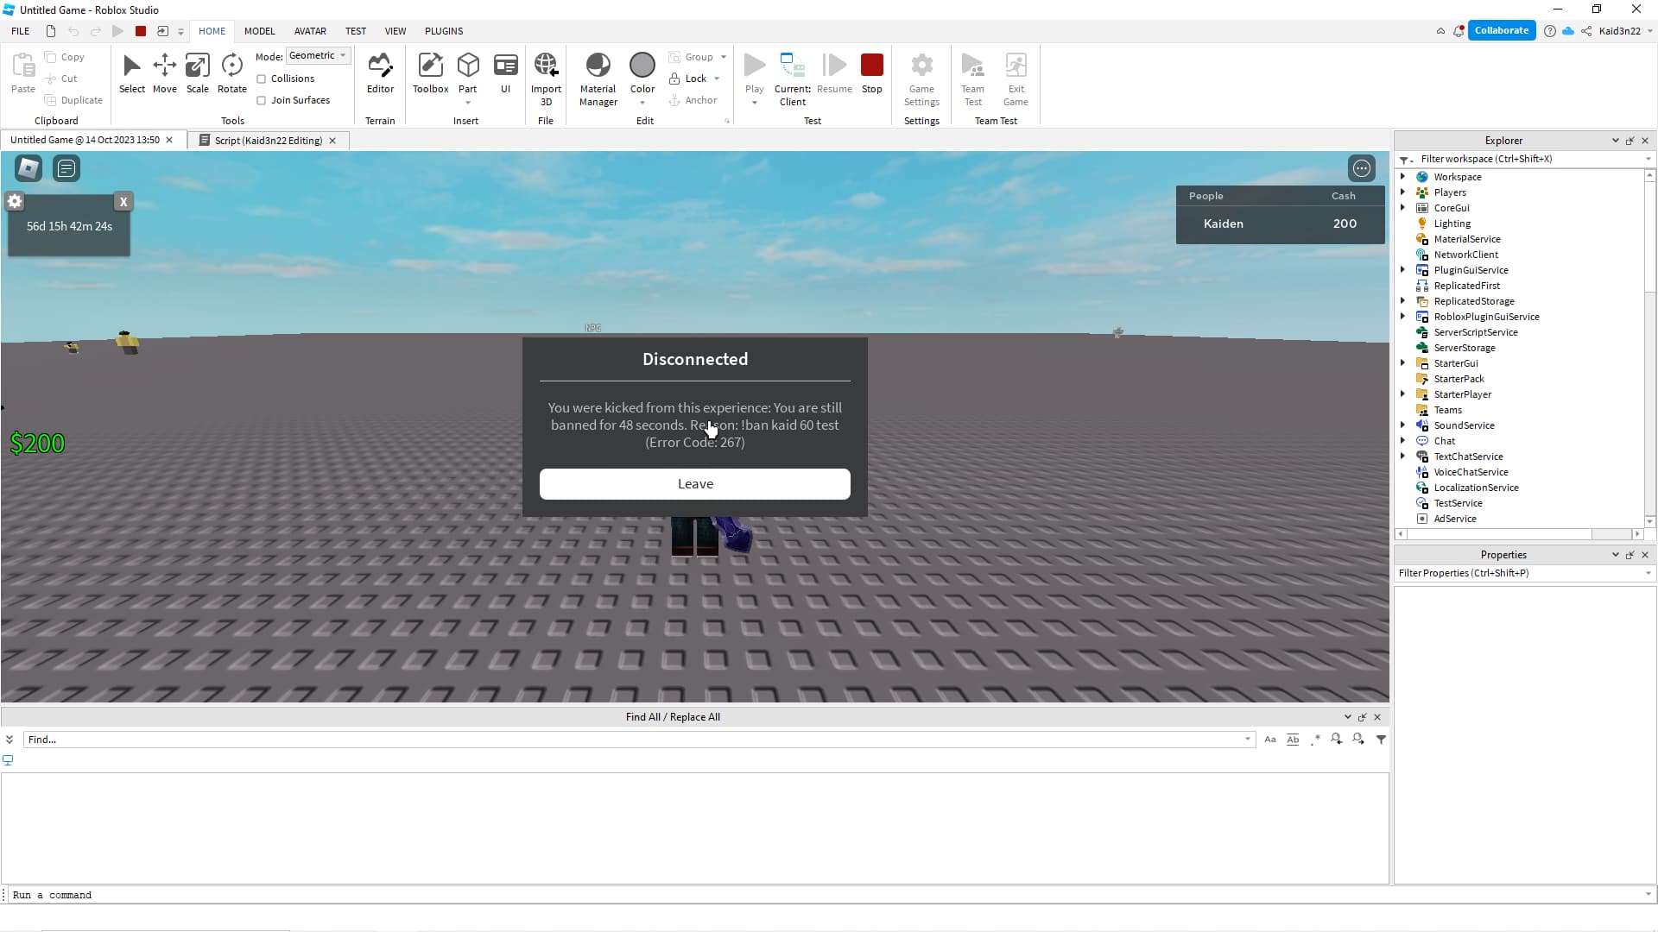Click the Leave button
This screenshot has width=1658, height=932.
(x=695, y=484)
